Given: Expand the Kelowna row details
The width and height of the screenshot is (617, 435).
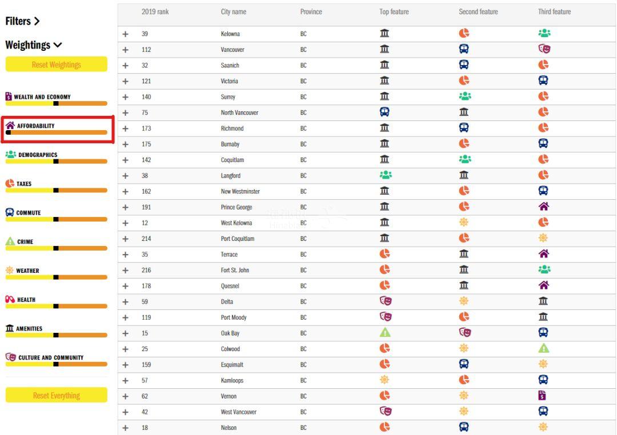Looking at the screenshot, I should pyautogui.click(x=126, y=34).
